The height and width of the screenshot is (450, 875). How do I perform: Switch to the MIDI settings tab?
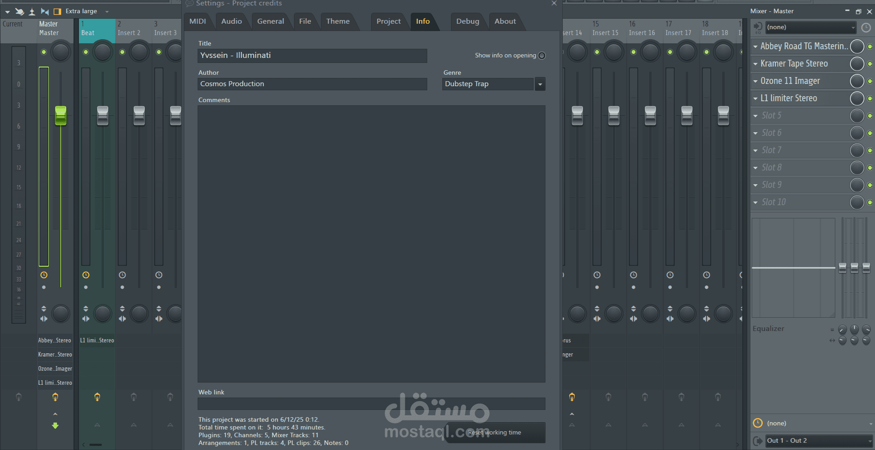click(198, 21)
